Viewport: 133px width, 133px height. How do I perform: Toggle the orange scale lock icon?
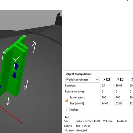[67, 100]
